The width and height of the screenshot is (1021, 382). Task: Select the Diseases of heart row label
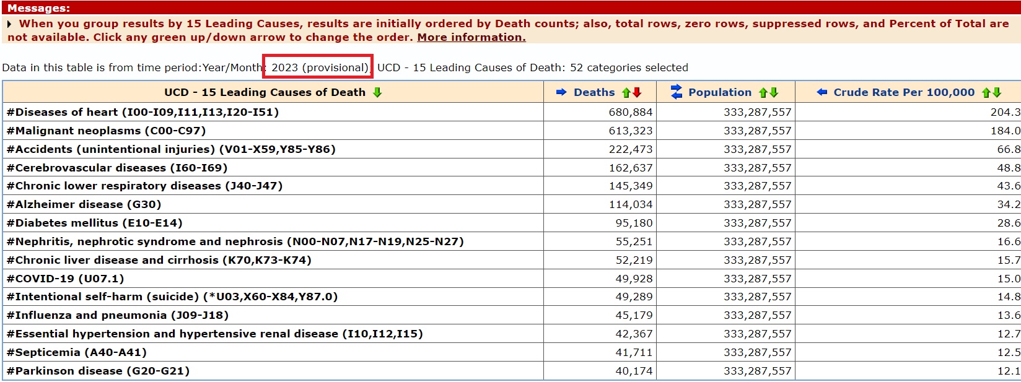click(142, 112)
